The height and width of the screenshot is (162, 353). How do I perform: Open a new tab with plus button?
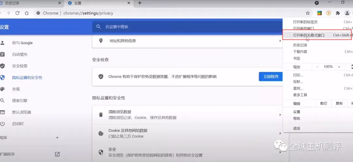coord(140,3)
